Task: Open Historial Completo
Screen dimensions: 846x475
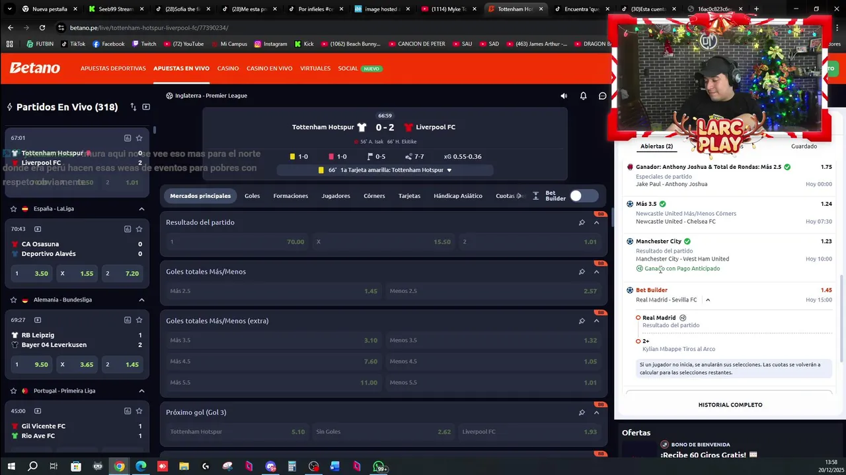Action: 730,405
